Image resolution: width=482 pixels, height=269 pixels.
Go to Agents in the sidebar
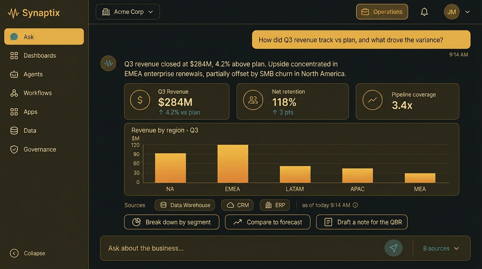click(x=44, y=74)
